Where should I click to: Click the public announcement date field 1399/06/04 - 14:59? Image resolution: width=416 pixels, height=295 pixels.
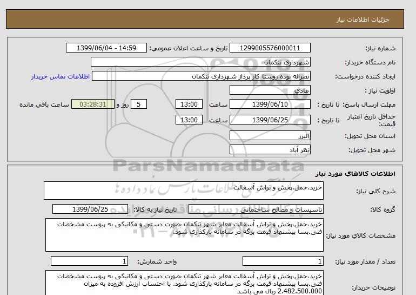coord(106,48)
